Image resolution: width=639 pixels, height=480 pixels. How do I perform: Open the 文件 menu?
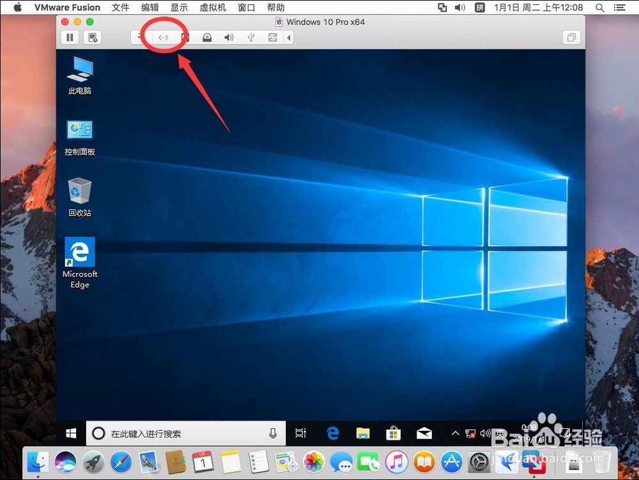pos(120,7)
